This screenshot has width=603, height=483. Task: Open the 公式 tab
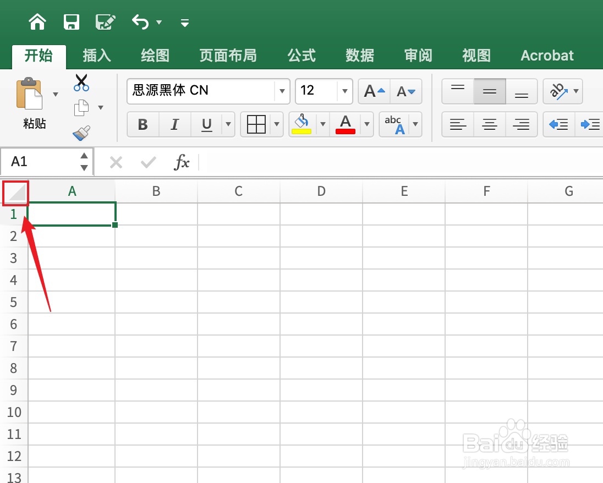tap(301, 56)
